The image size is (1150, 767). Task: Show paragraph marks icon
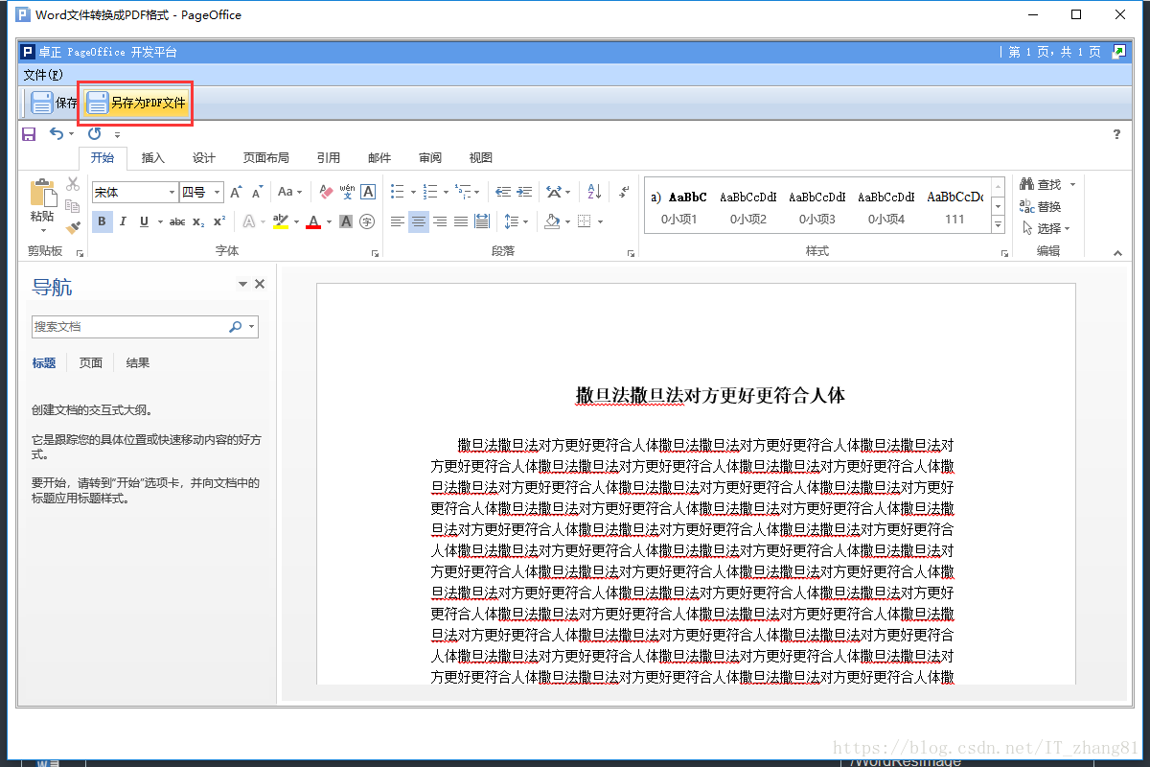click(x=624, y=192)
